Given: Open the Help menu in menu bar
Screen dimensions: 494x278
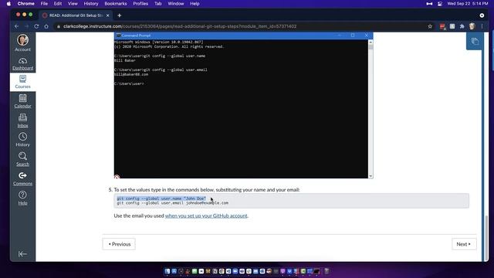Looking at the screenshot, I should click(195, 4).
